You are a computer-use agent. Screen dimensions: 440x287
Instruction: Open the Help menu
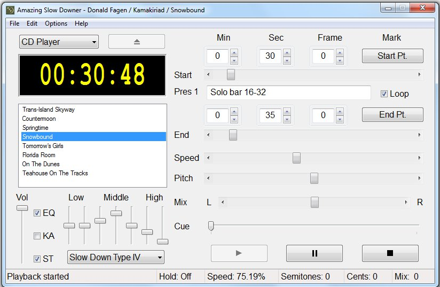point(81,24)
